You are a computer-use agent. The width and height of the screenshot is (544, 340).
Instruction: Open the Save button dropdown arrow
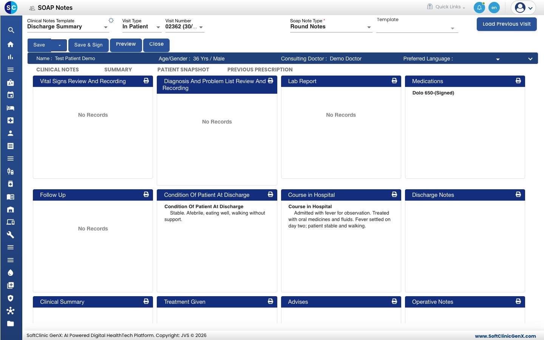click(59, 45)
